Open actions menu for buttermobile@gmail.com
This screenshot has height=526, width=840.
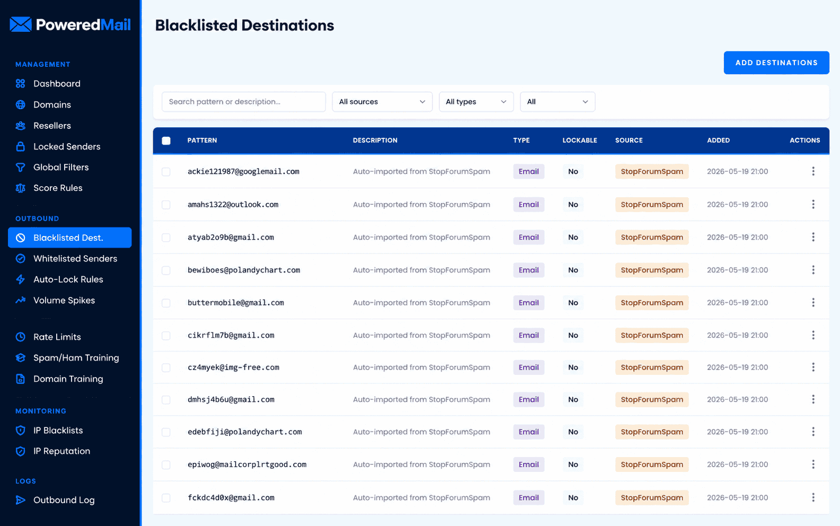click(813, 303)
